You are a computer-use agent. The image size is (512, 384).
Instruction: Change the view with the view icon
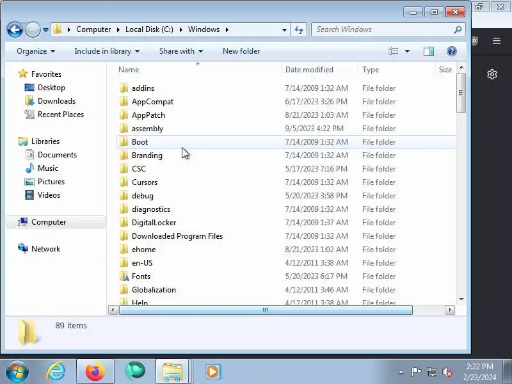tap(393, 51)
